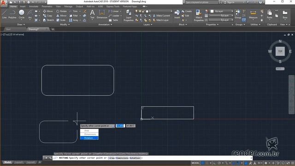Click the Mirror tool

tap(61, 16)
